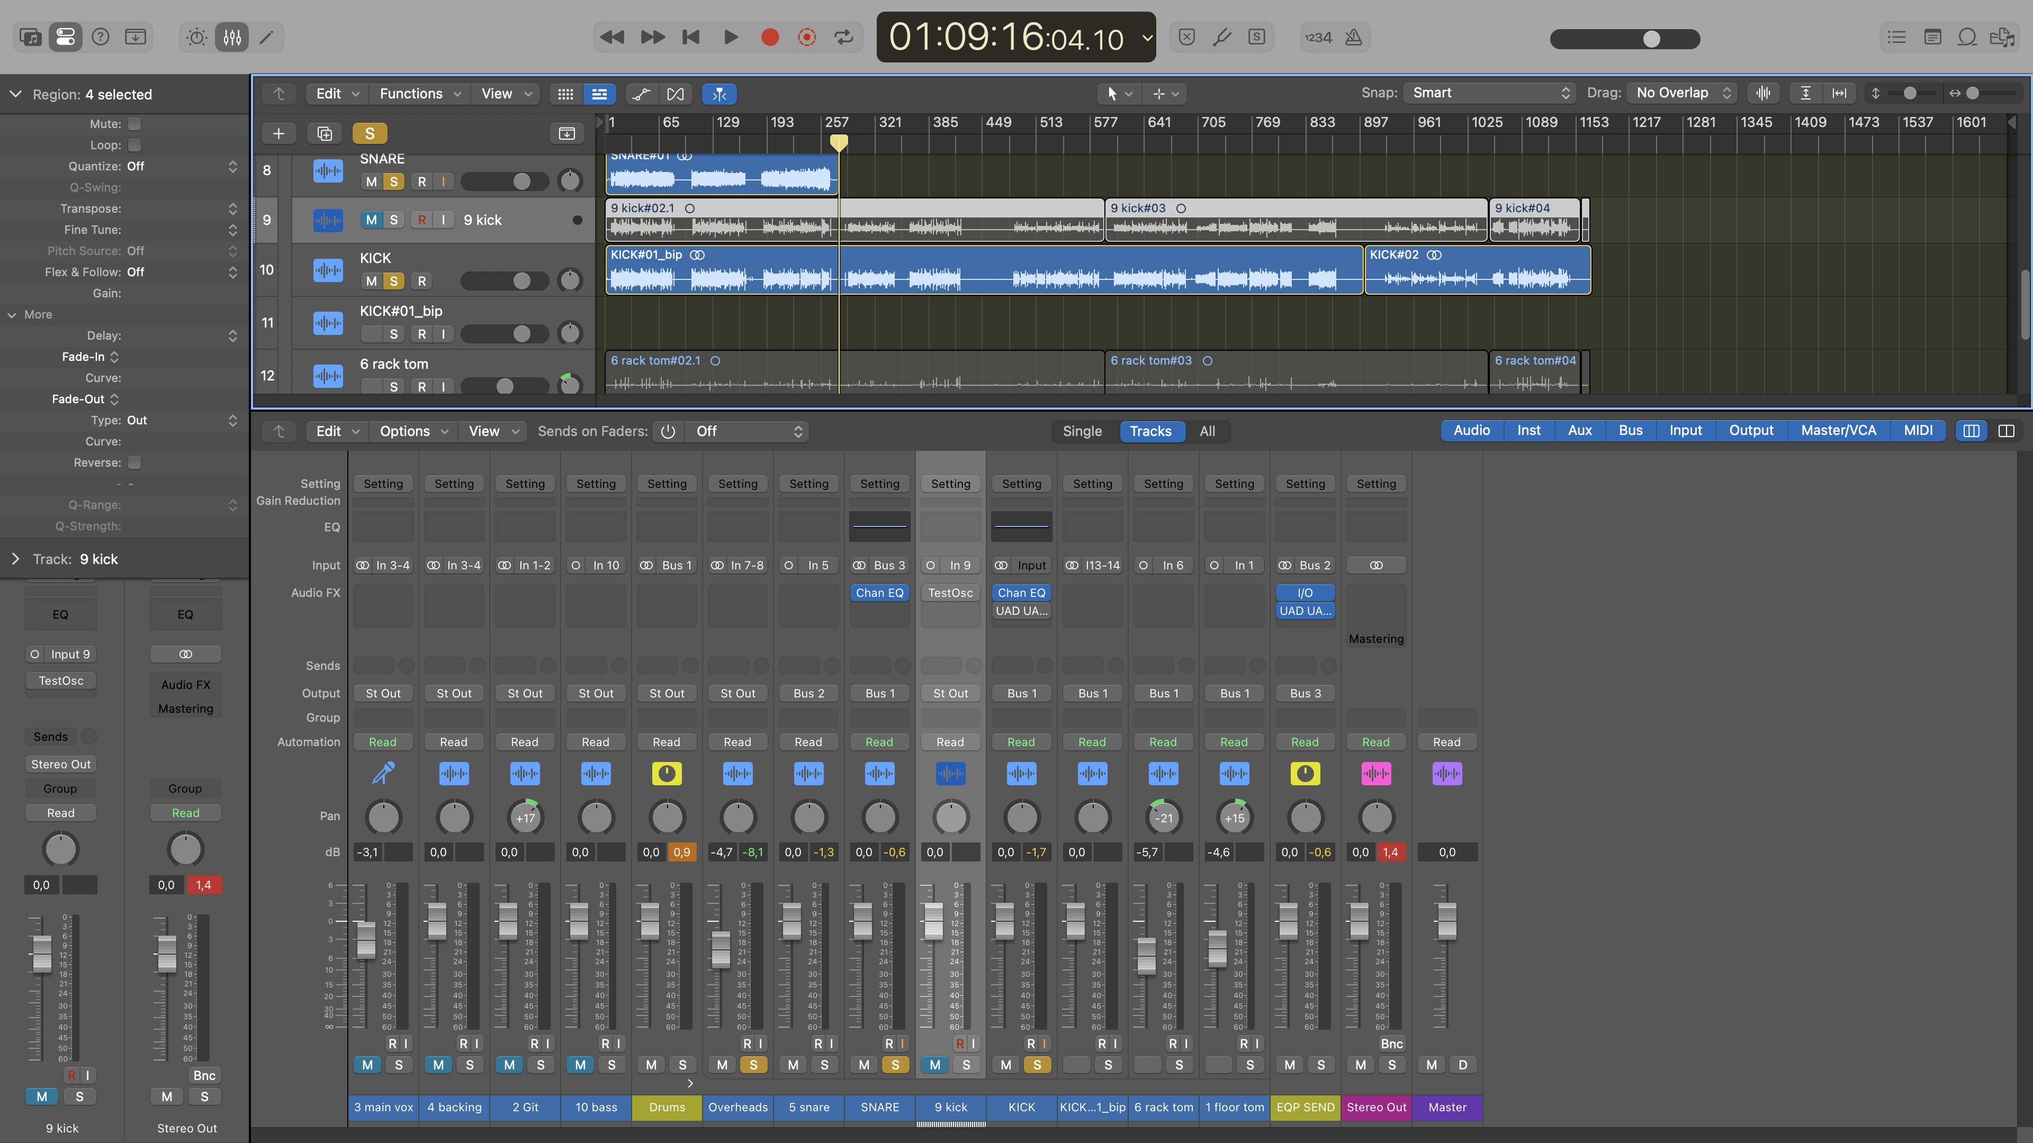Click the Aux channel filter button
This screenshot has height=1143, width=2033.
[1579, 431]
